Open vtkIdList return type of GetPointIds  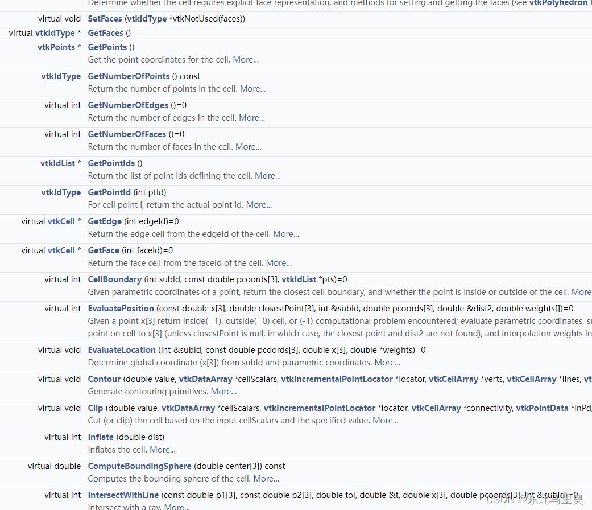pos(58,163)
